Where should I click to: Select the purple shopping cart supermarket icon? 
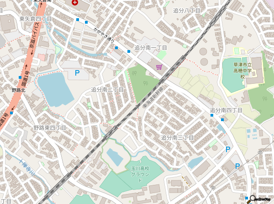tap(159, 67)
